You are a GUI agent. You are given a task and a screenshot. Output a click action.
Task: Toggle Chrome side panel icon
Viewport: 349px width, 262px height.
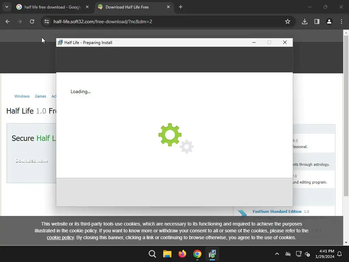(x=317, y=21)
